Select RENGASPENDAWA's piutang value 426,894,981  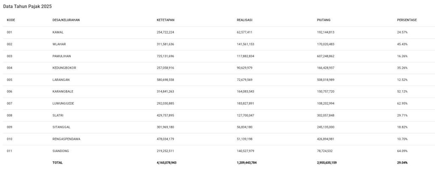tap(325, 139)
